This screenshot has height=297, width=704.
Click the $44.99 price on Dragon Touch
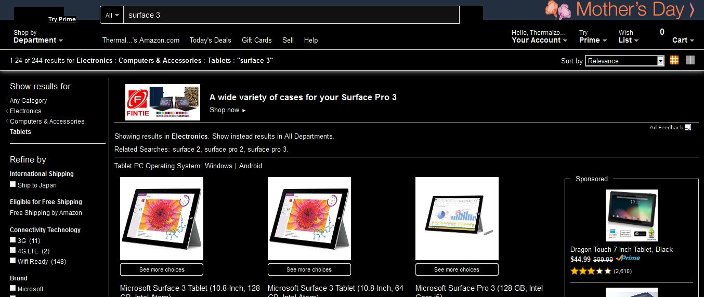(580, 259)
